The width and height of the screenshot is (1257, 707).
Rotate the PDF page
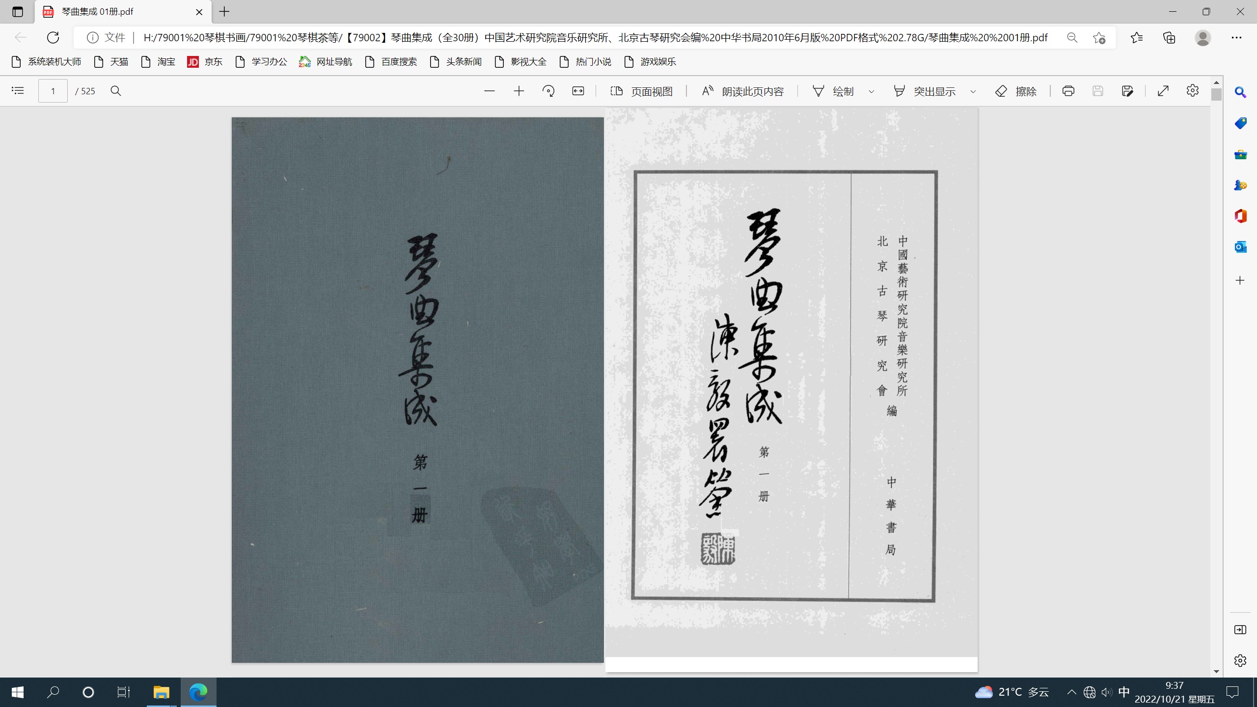548,91
